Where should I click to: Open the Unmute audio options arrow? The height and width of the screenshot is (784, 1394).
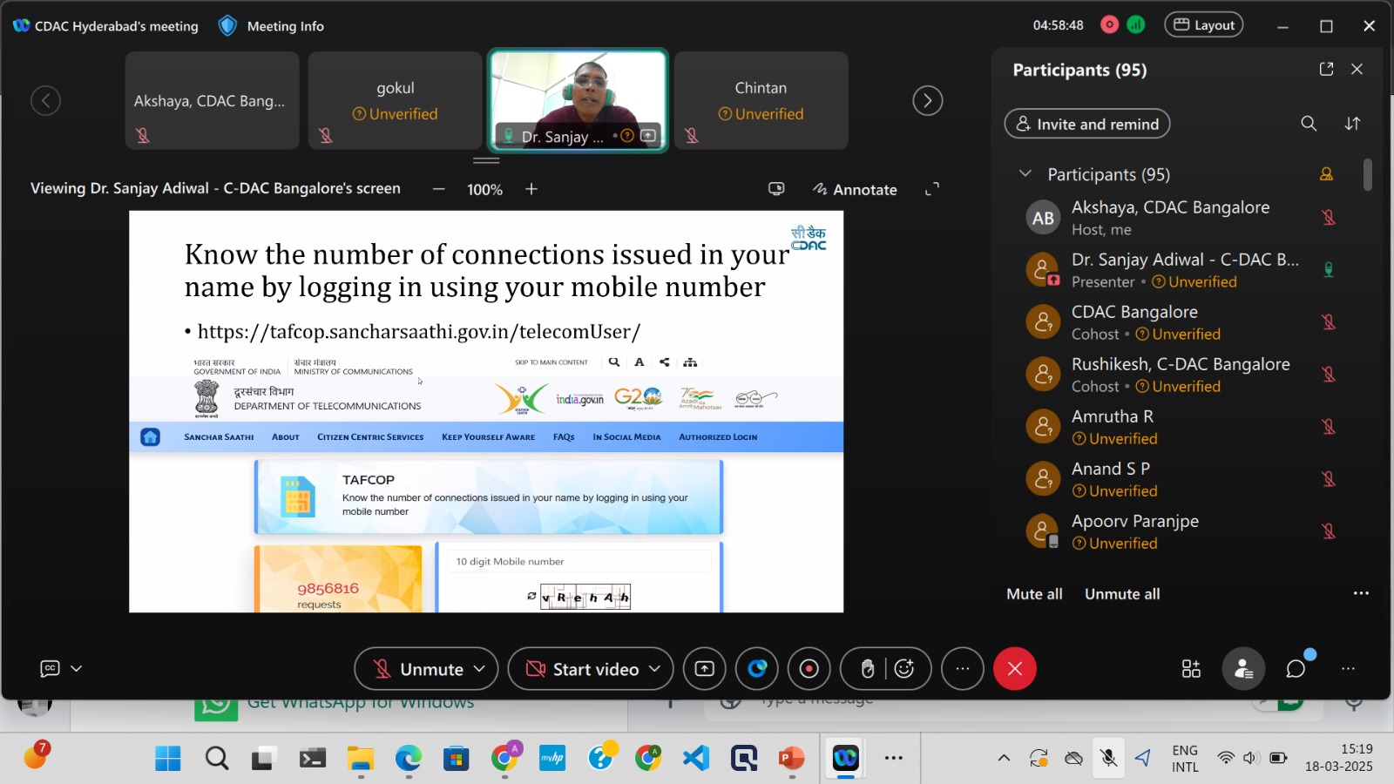click(479, 669)
